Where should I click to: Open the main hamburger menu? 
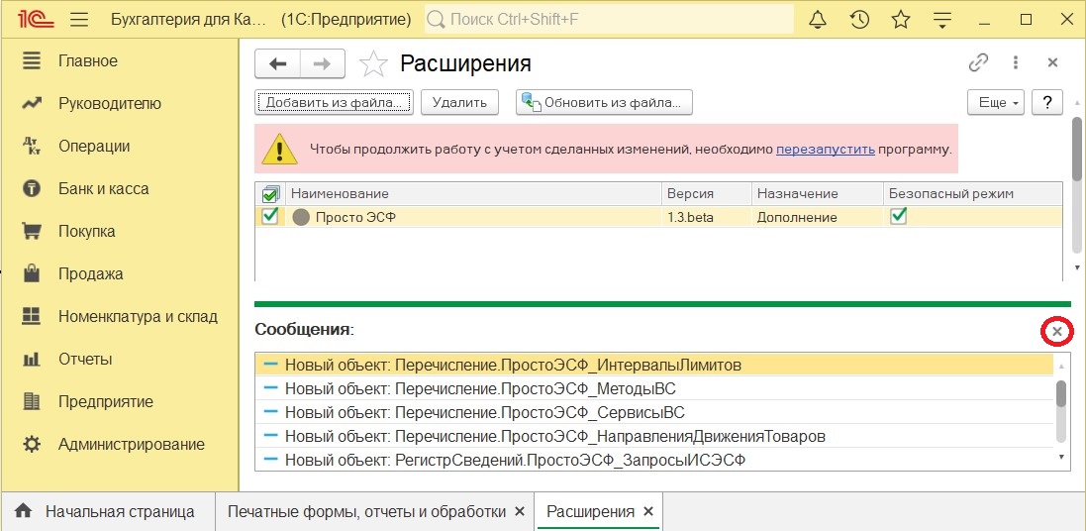pos(79,20)
